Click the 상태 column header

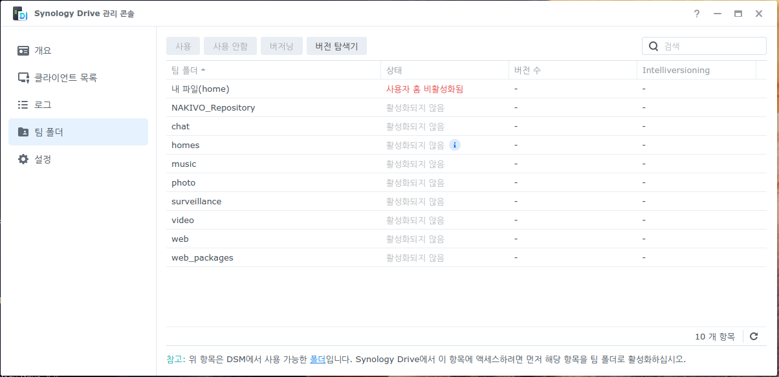pos(444,70)
